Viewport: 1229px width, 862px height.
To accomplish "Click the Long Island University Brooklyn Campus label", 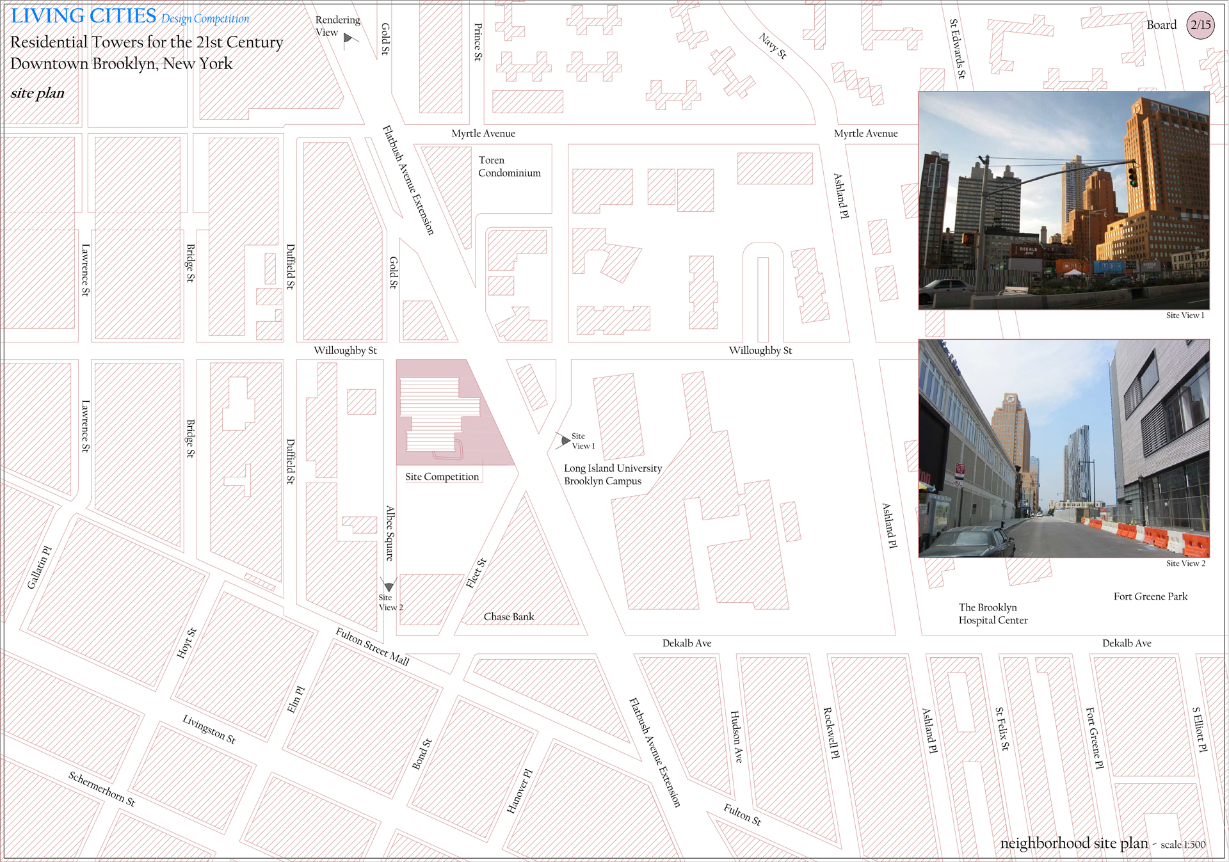I will click(613, 474).
